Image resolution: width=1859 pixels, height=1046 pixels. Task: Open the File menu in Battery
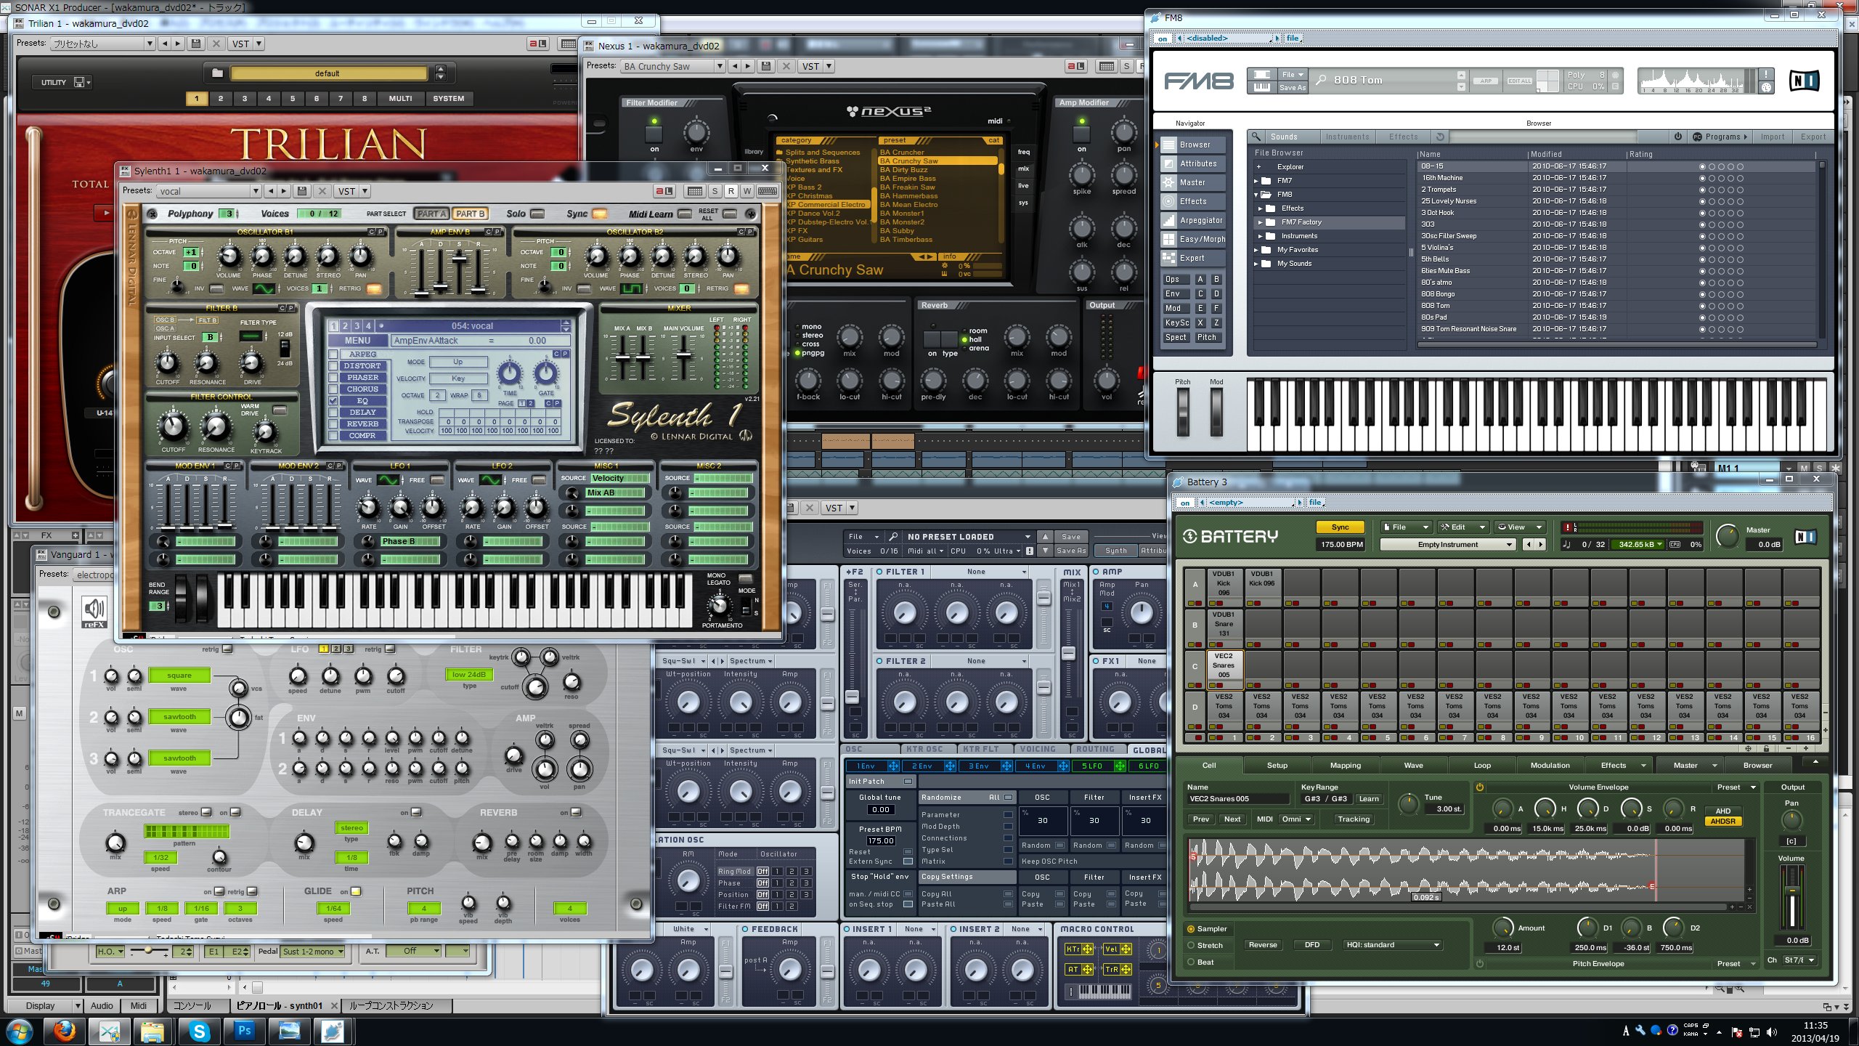tap(1406, 527)
